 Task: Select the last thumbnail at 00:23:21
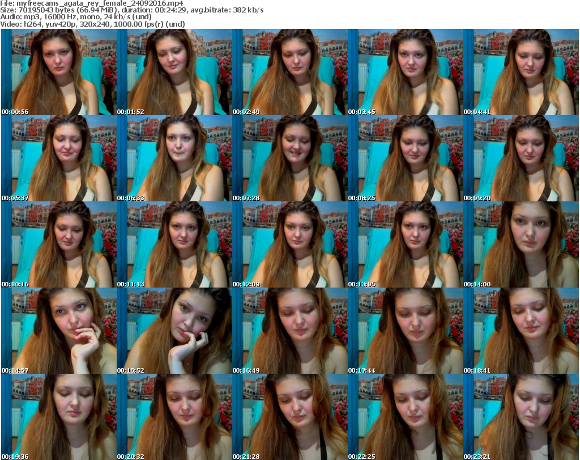coord(521,417)
